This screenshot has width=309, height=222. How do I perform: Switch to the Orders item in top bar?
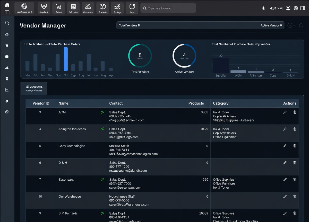[58, 8]
